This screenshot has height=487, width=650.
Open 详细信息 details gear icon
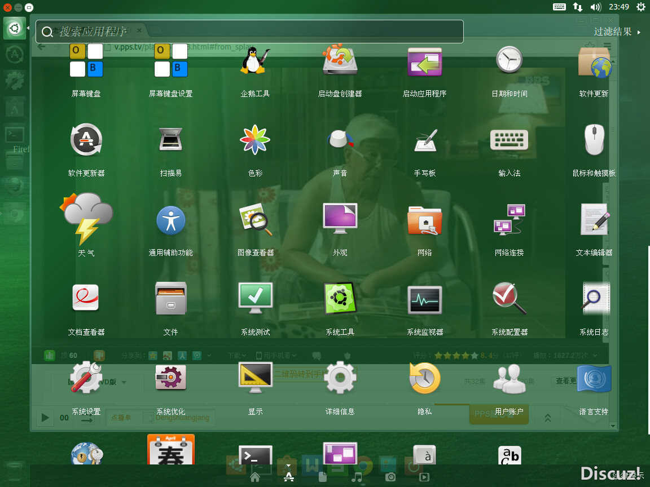coord(340,378)
